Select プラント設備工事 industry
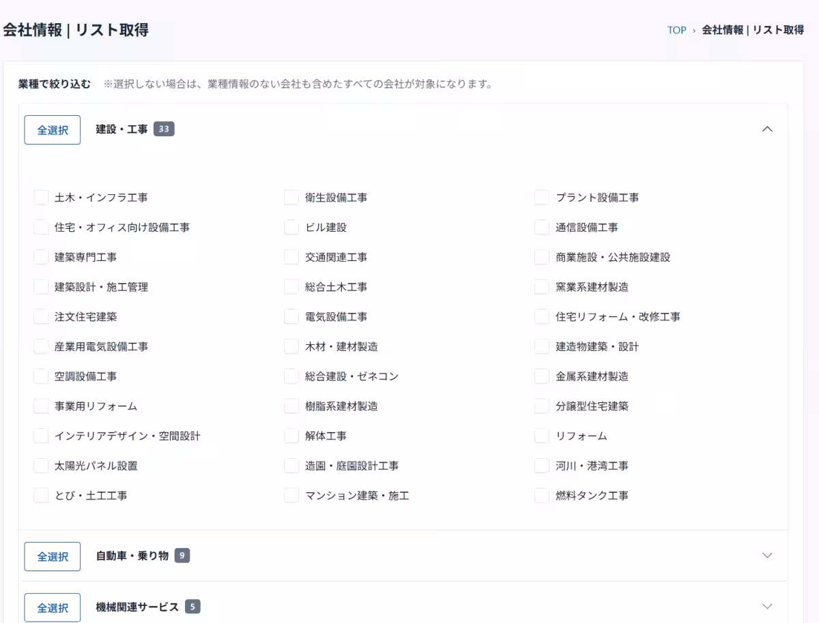The width and height of the screenshot is (819, 623). [541, 197]
